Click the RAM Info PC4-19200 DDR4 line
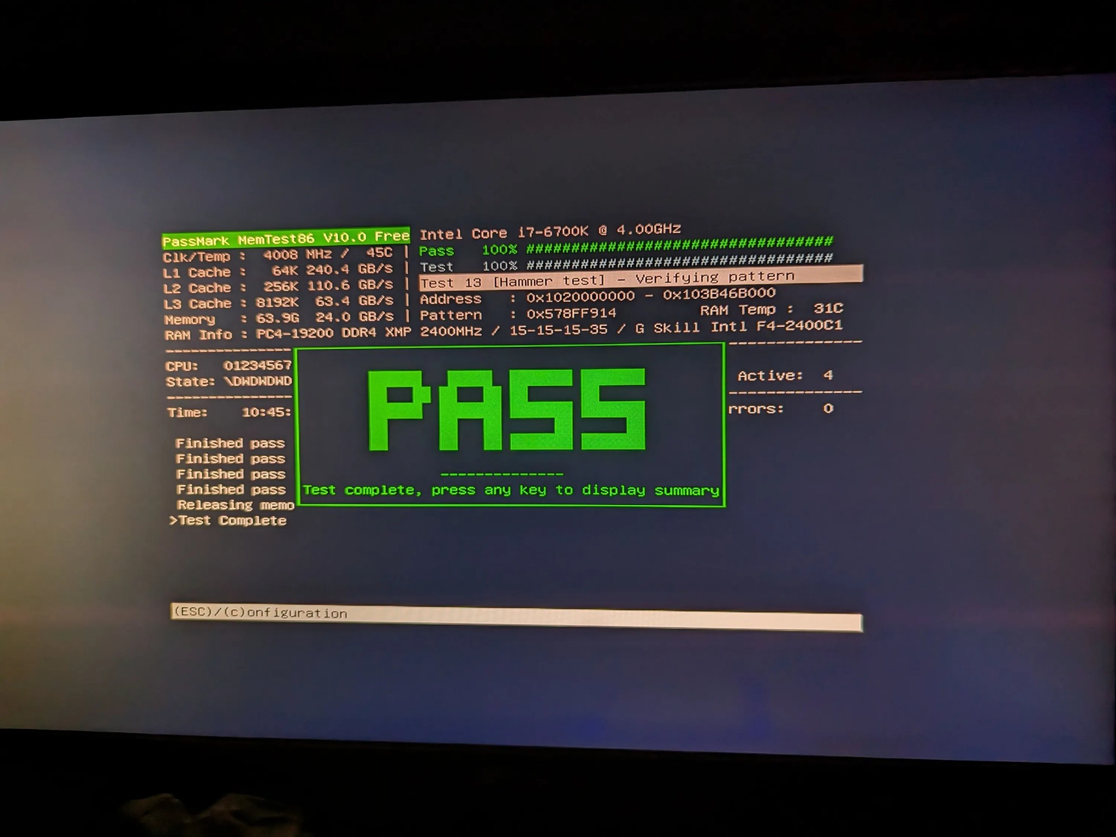The width and height of the screenshot is (1116, 837). point(504,330)
